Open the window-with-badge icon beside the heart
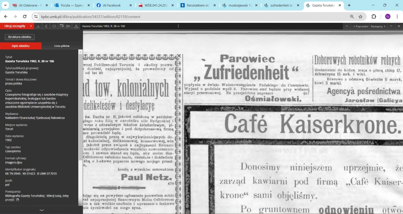The height and width of the screenshot is (214, 403). 62,26
